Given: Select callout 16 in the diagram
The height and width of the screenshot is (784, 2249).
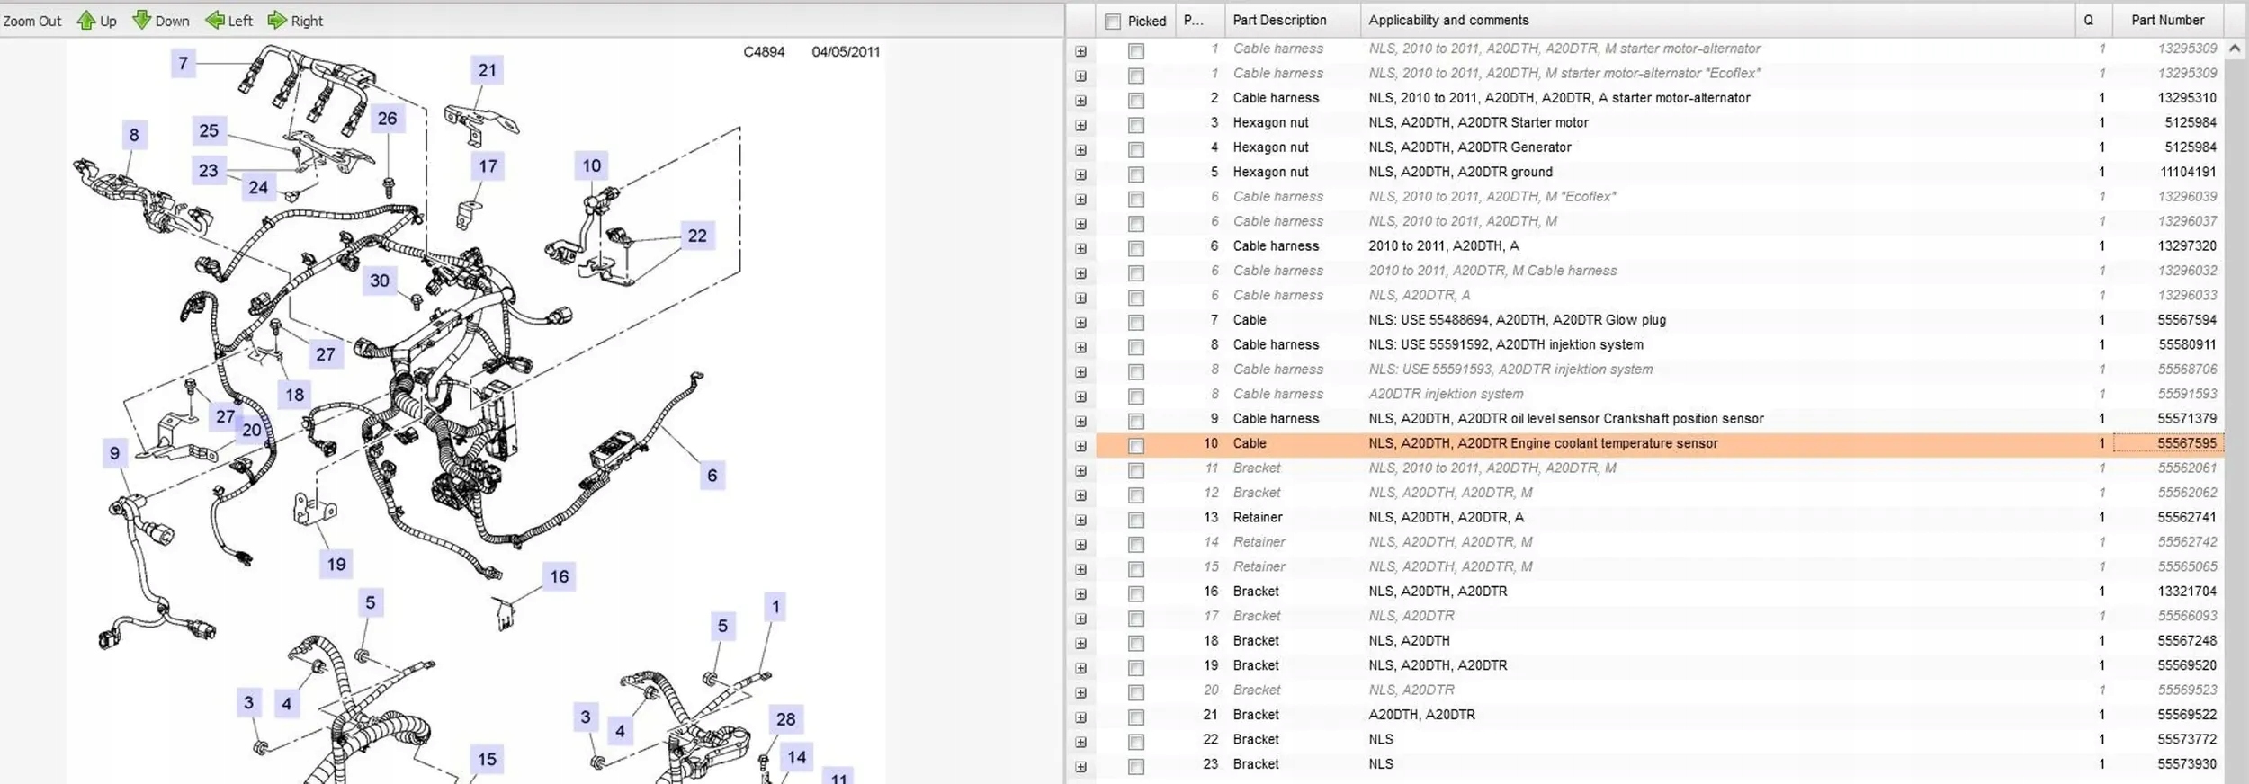Looking at the screenshot, I should tap(560, 576).
